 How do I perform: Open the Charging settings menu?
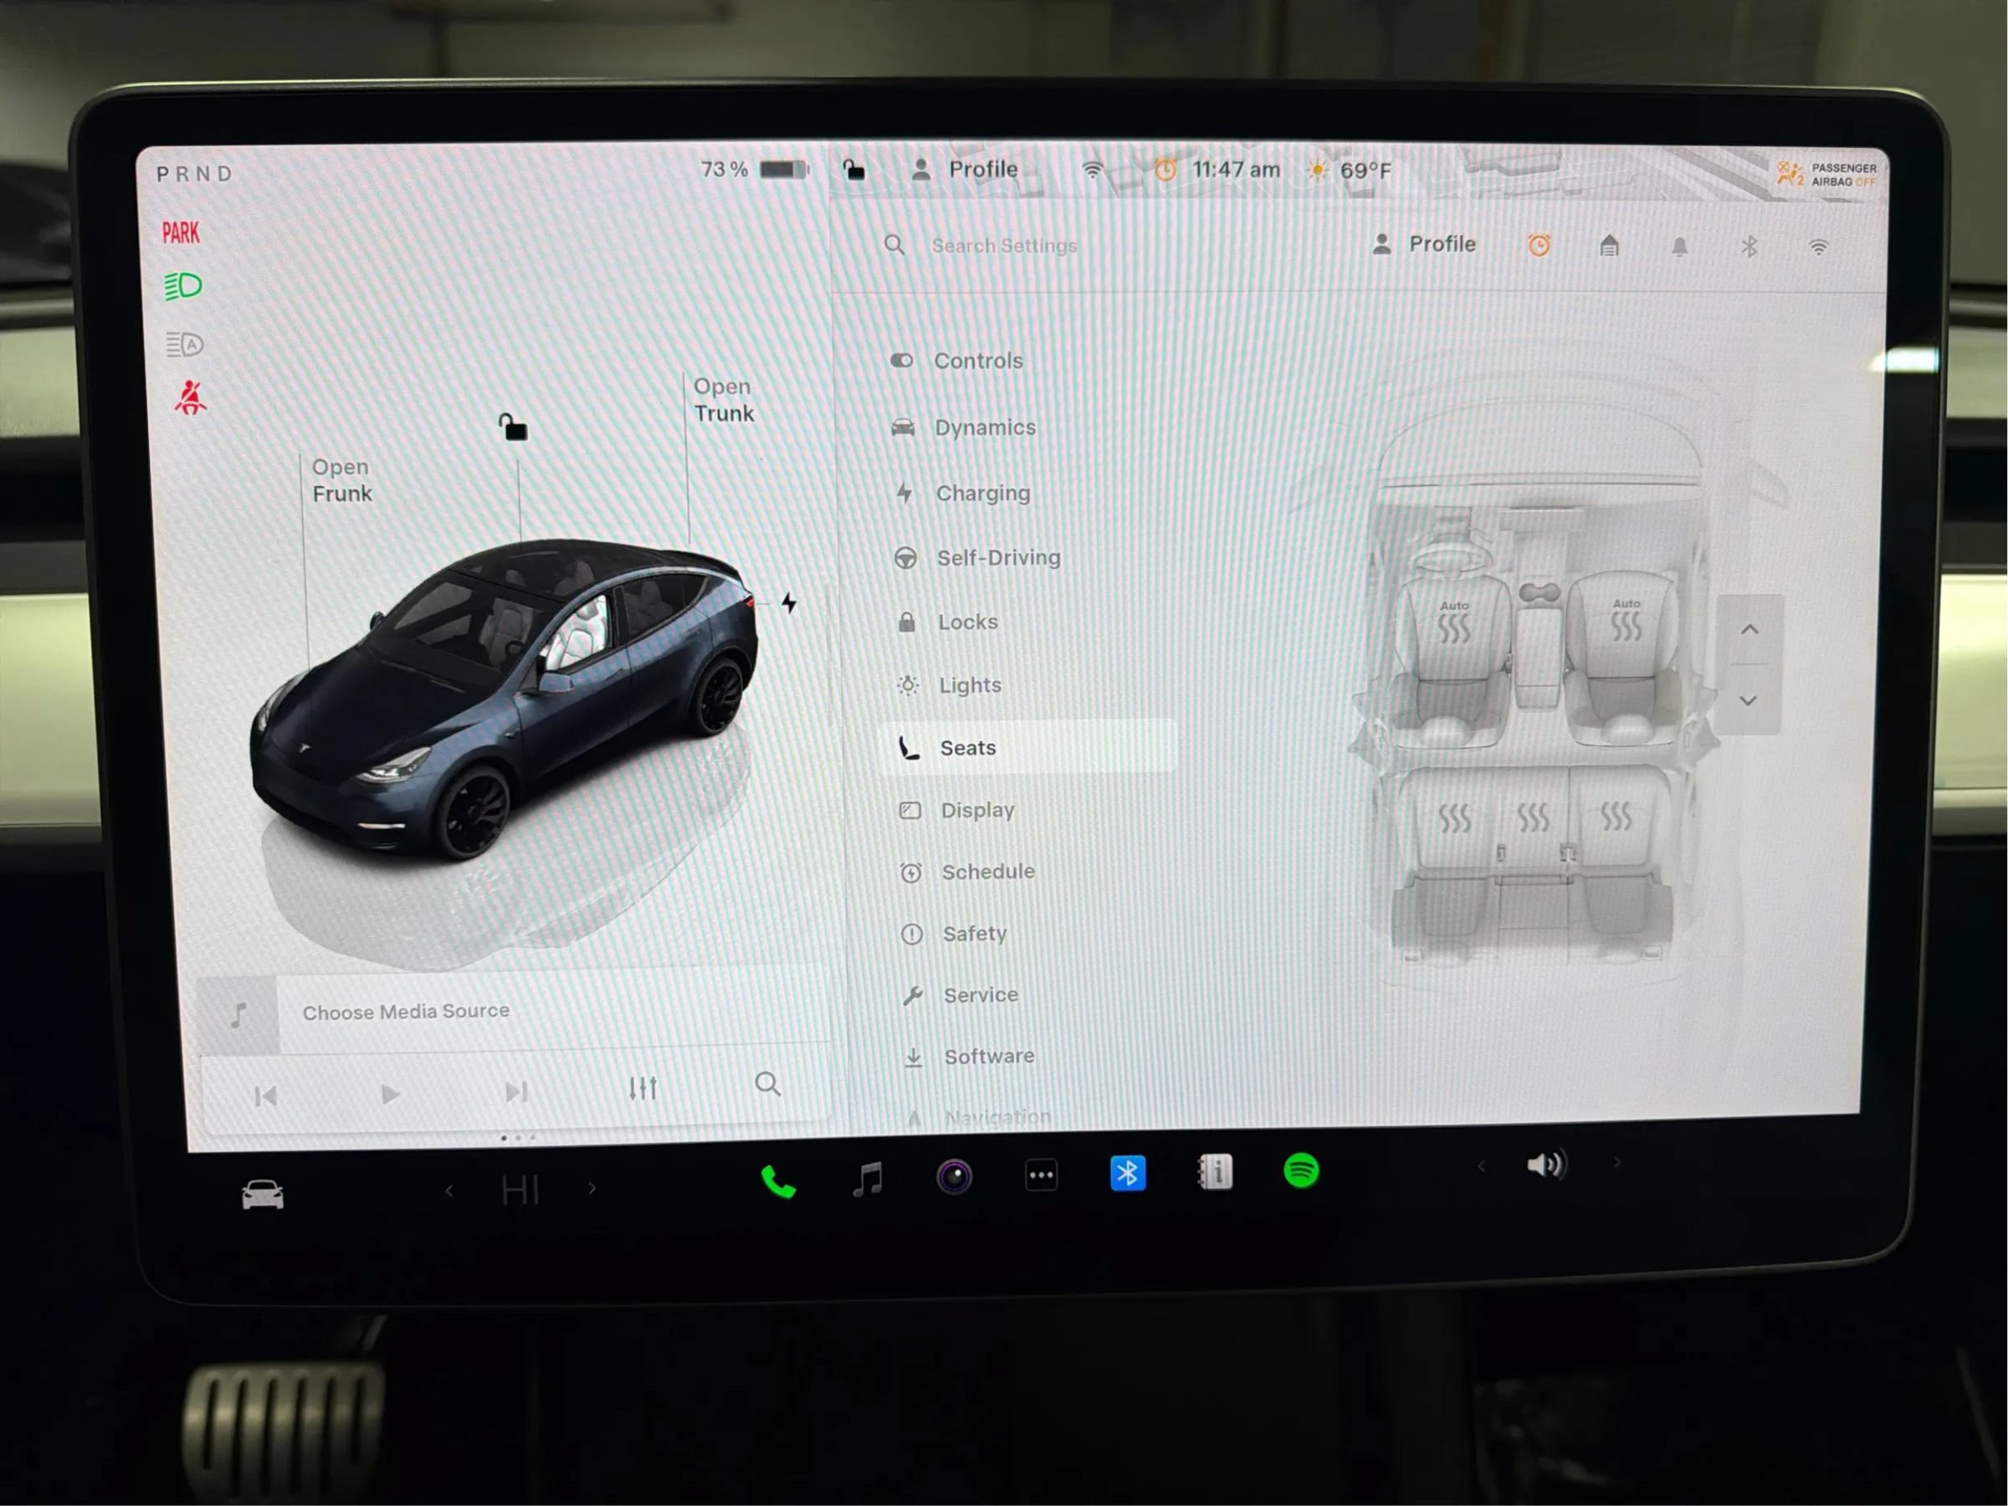coord(962,493)
